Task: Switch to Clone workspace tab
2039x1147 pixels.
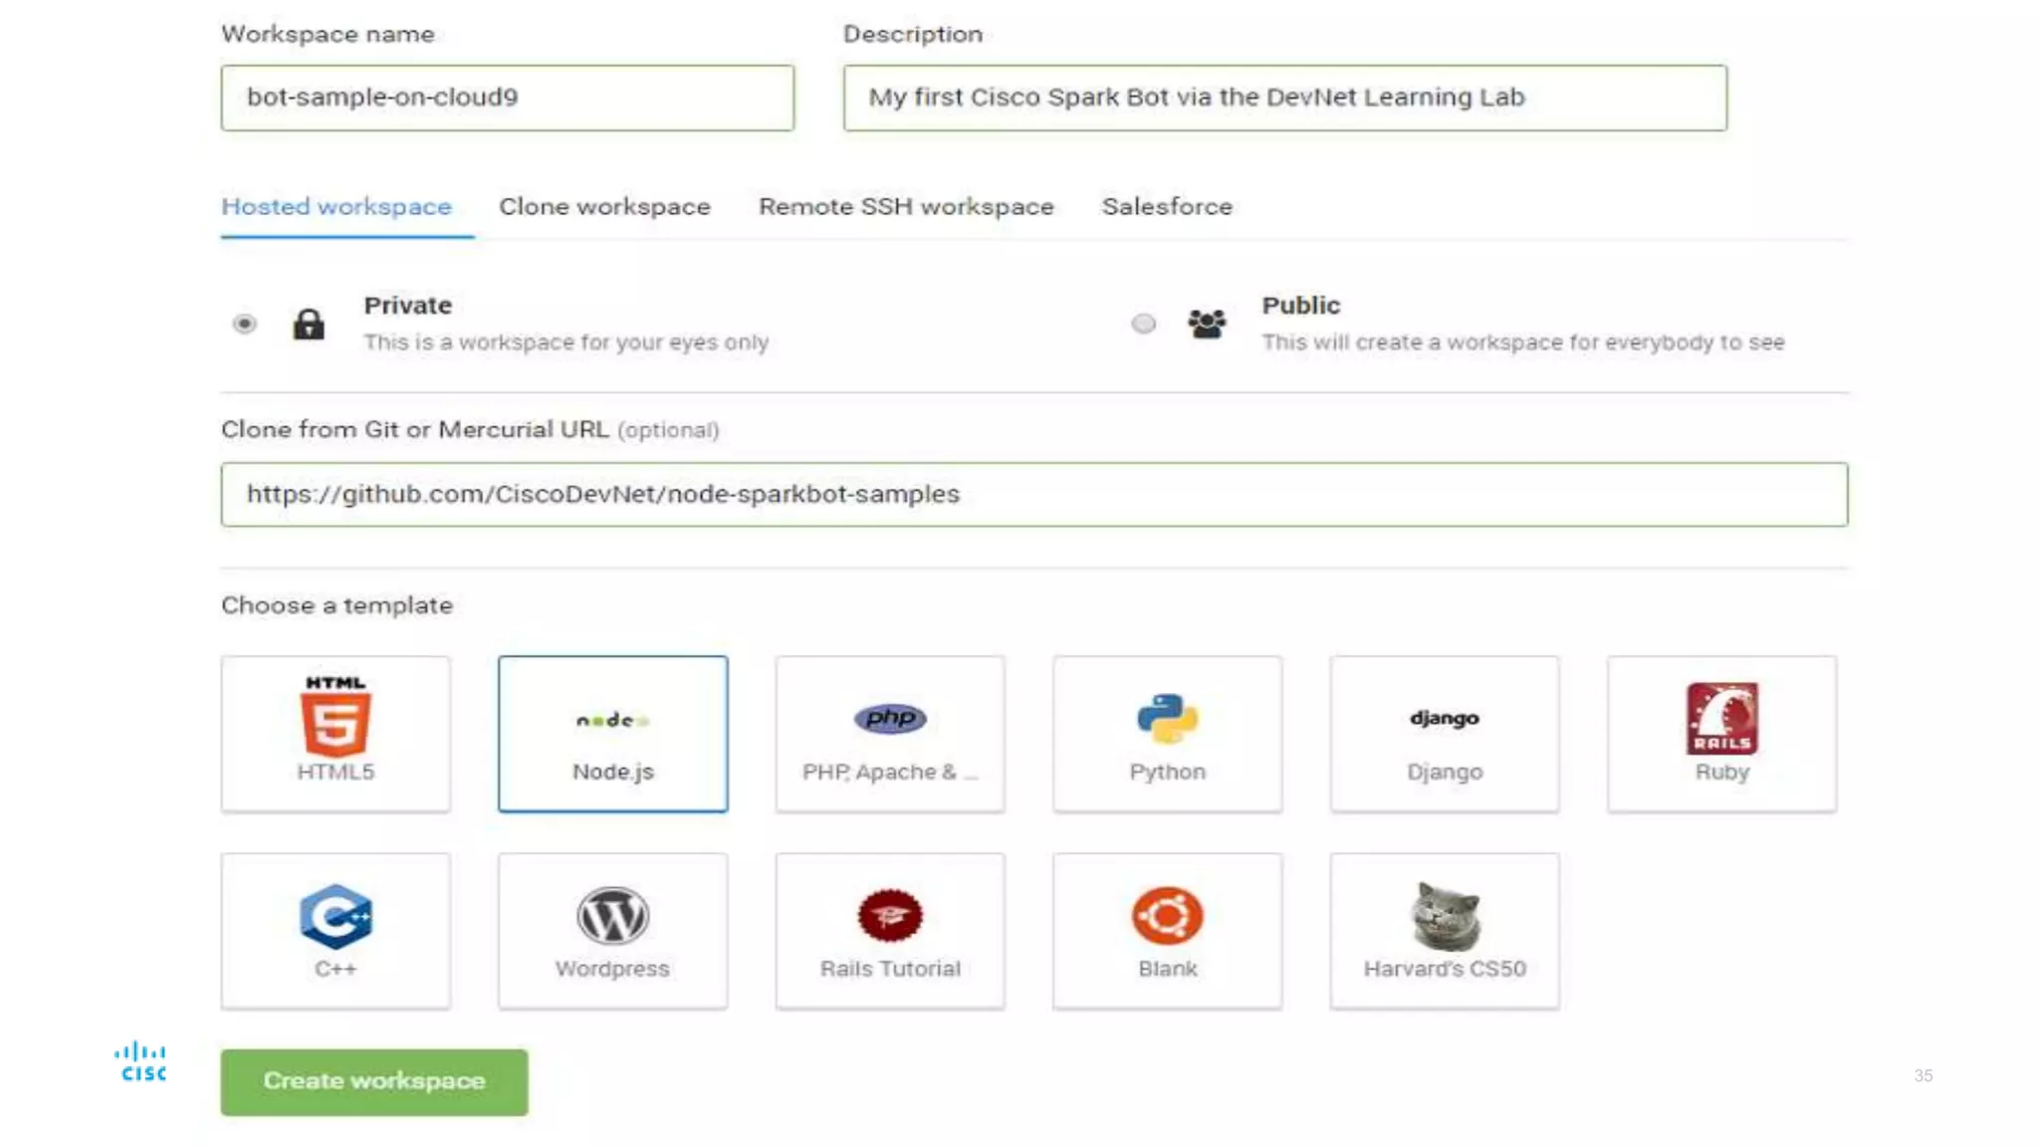Action: [604, 207]
